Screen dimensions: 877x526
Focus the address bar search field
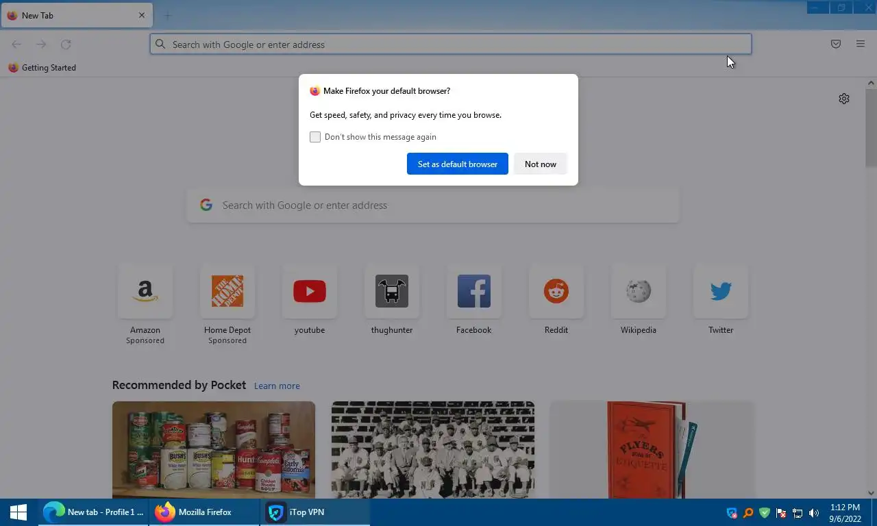pos(451,44)
